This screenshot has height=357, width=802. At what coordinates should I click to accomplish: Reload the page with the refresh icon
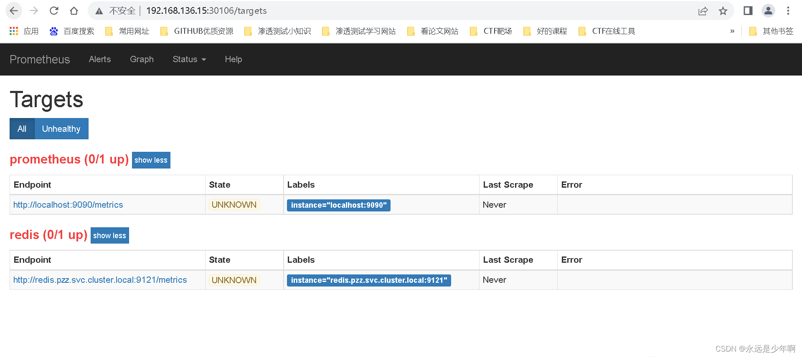click(54, 11)
